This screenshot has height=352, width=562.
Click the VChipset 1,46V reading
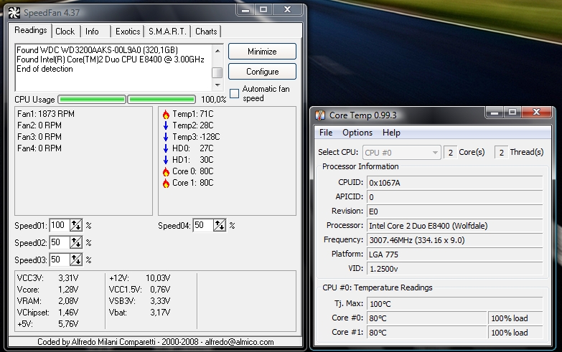(47, 313)
